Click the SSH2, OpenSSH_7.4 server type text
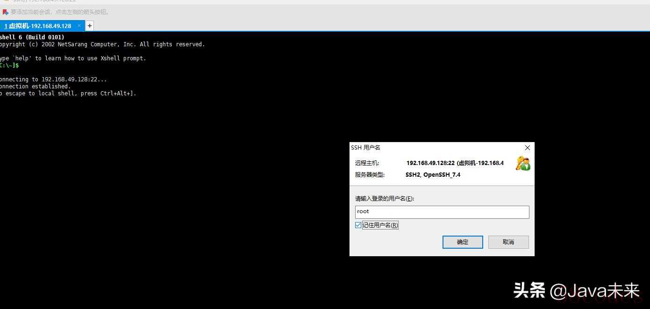Image resolution: width=650 pixels, height=309 pixels. click(433, 175)
